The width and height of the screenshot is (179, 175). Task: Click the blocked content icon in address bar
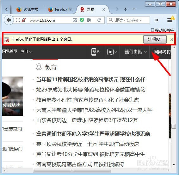(x=24, y=20)
